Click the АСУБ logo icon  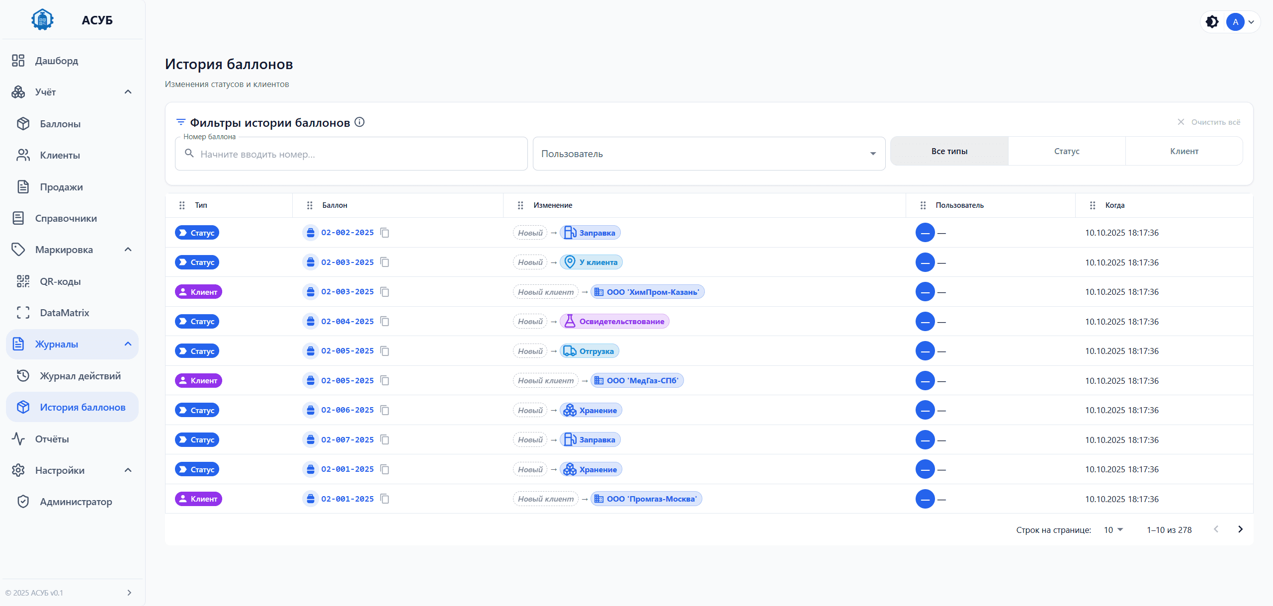tap(42, 20)
